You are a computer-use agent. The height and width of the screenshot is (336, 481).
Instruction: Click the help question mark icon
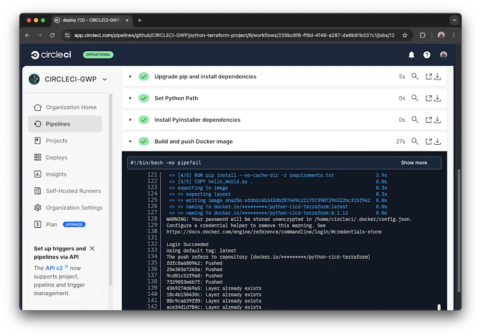[426, 55]
